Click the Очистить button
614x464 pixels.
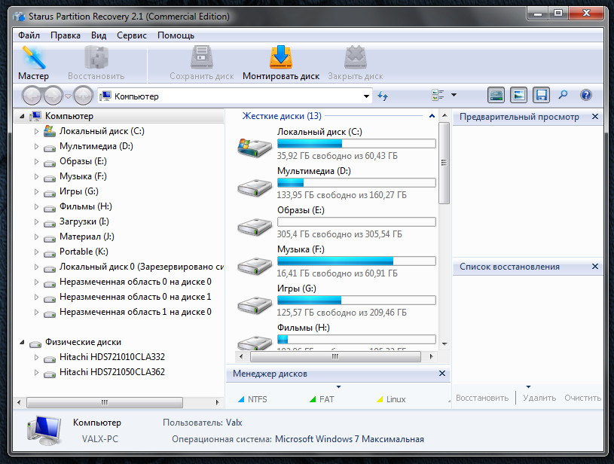pyautogui.click(x=582, y=398)
